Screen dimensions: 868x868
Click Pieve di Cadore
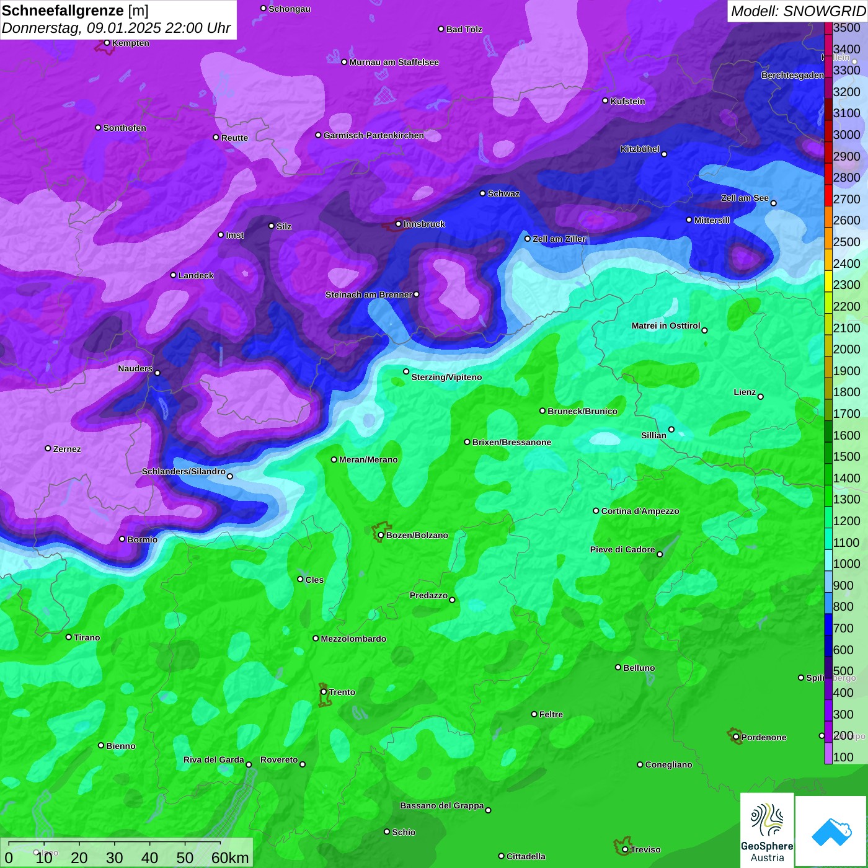(x=622, y=549)
